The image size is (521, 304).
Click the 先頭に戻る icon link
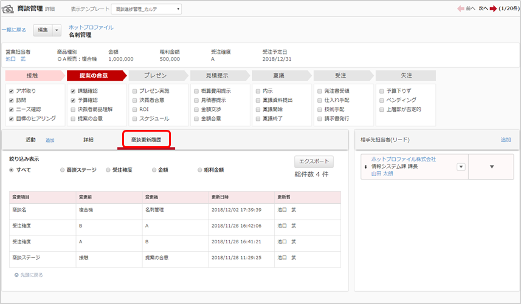[29, 275]
